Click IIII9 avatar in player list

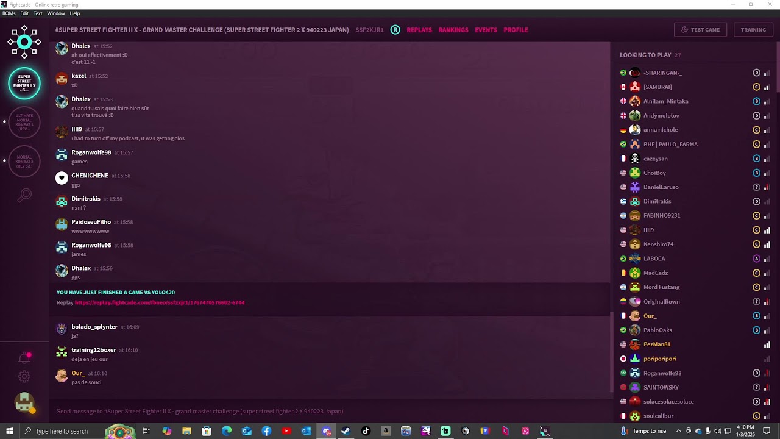tap(635, 230)
